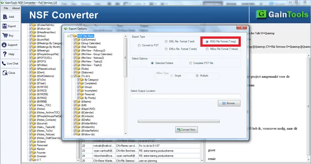This screenshot has height=164, width=311.
Task: Click scroll down arrow of dialog folder tree
Action: pos(125,134)
